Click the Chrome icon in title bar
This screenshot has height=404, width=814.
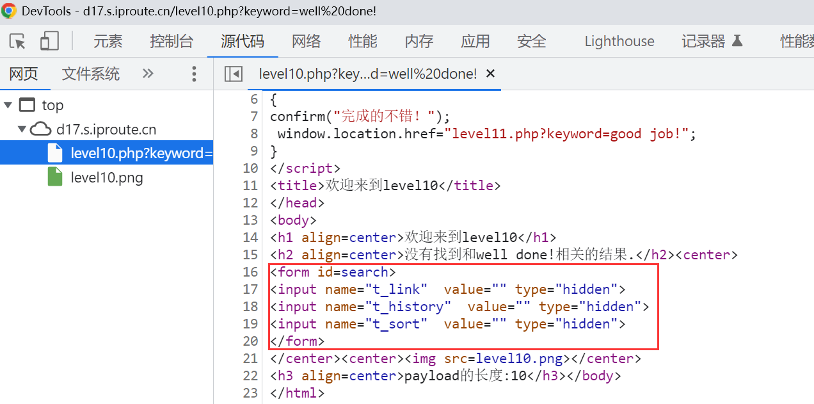(9, 11)
